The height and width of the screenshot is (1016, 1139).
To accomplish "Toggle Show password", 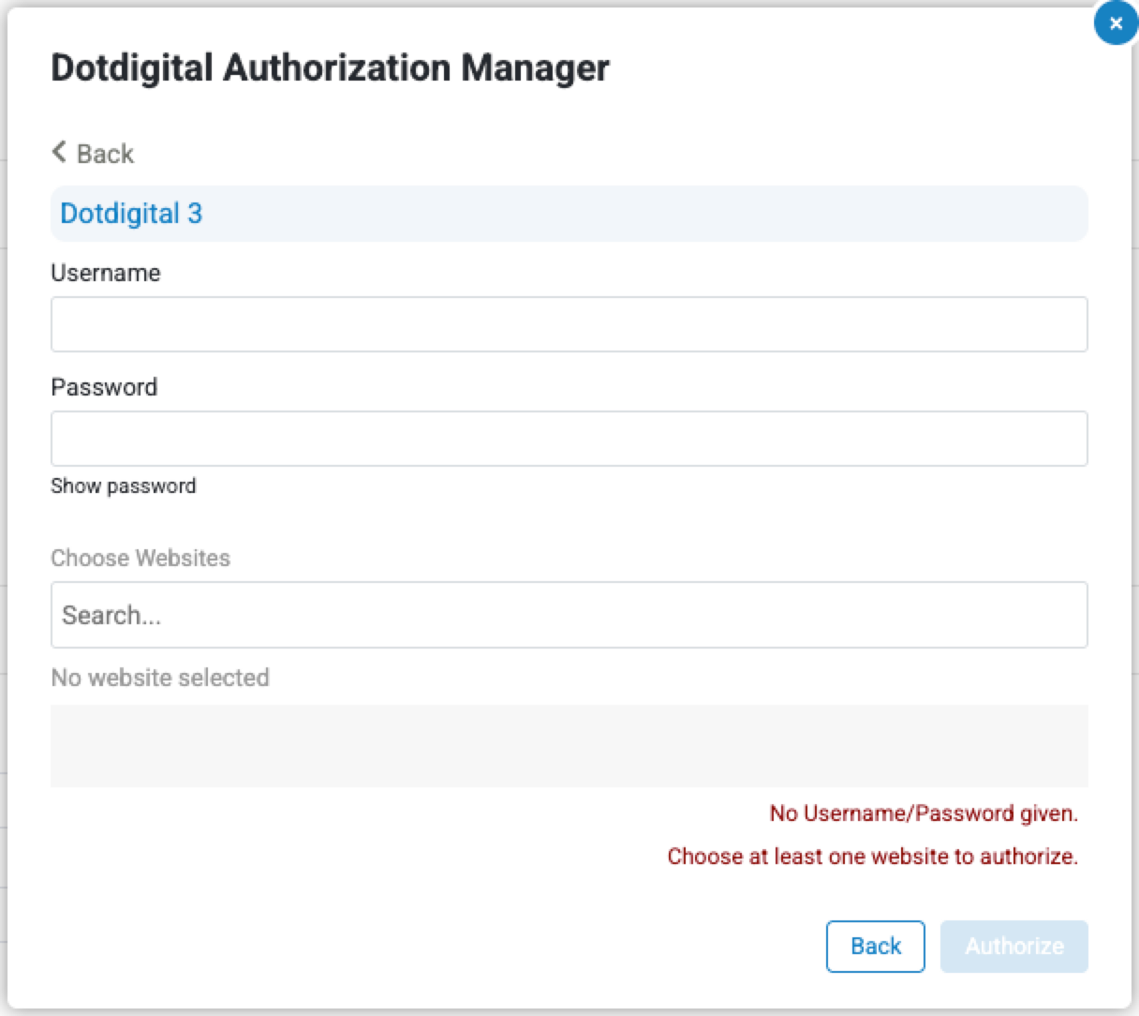I will 124,486.
